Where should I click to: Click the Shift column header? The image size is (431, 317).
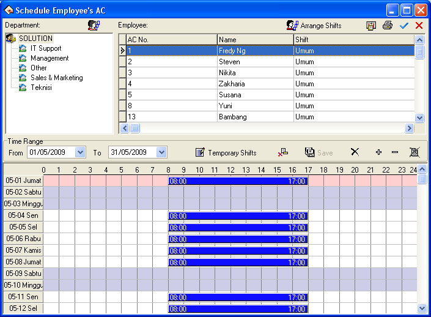353,40
